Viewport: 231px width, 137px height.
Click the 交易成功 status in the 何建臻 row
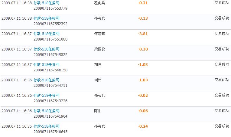[x=222, y=34]
